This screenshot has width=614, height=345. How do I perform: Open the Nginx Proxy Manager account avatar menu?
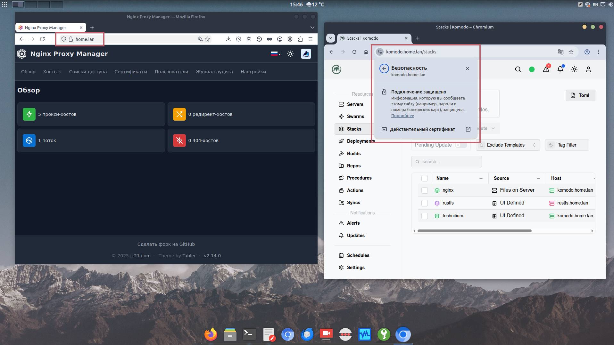(x=306, y=54)
